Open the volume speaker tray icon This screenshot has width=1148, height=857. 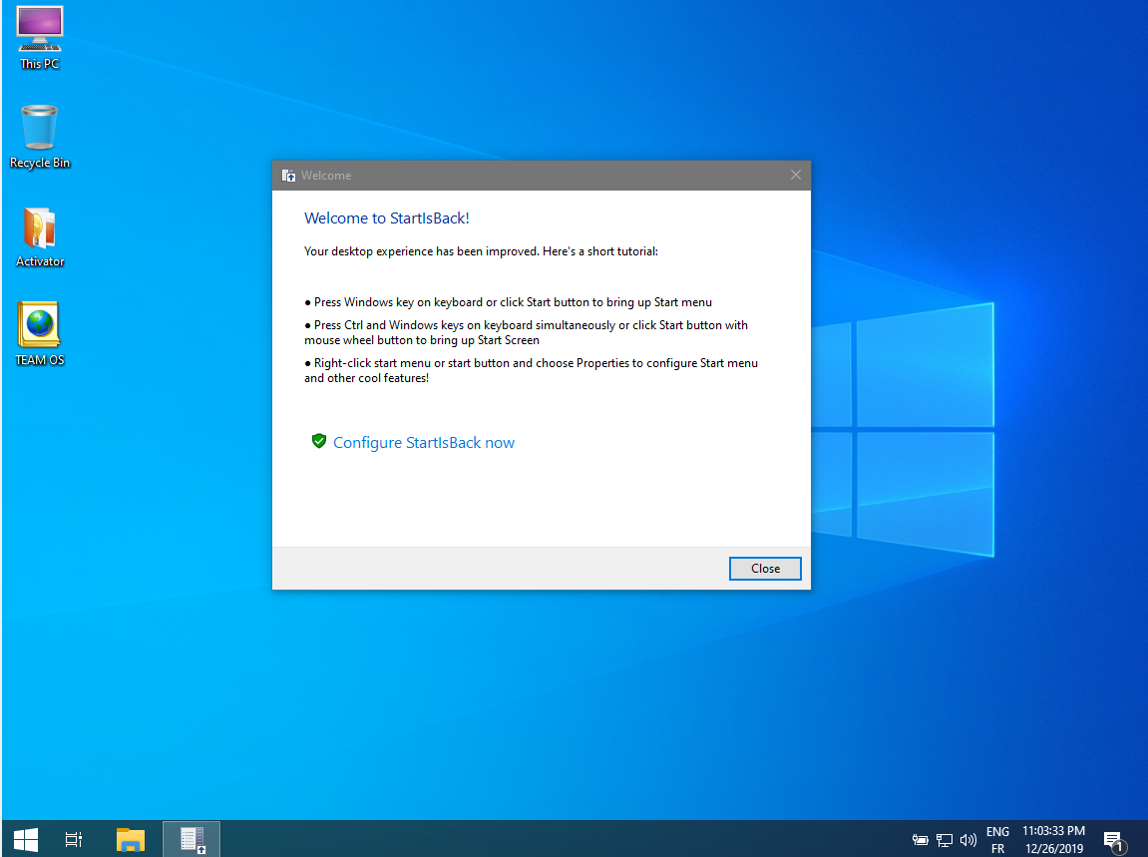pos(967,840)
